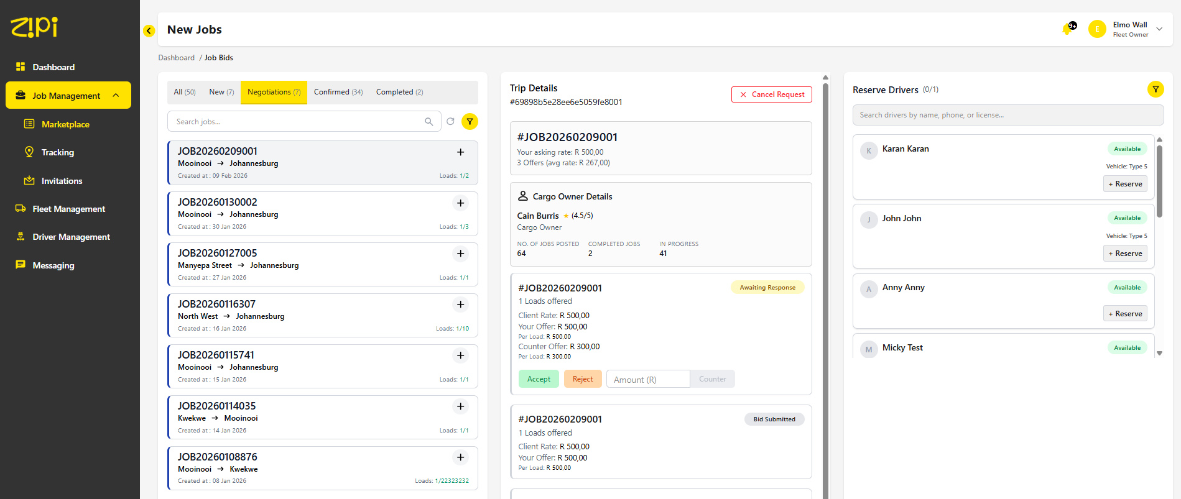Viewport: 1181px width, 499px height.
Task: Refresh the jobs list
Action: tap(451, 122)
